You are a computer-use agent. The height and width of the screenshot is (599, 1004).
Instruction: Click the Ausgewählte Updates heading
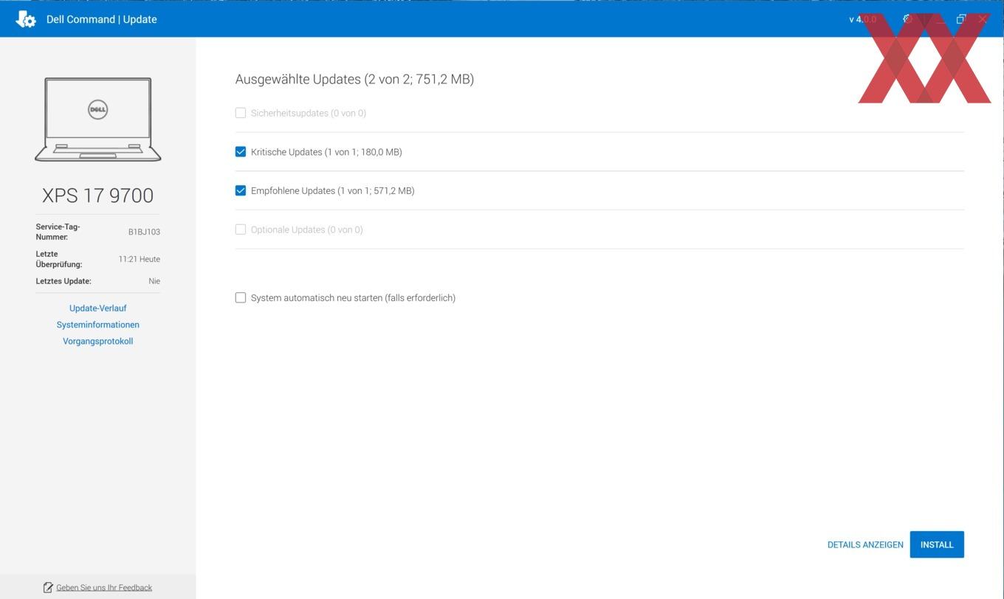[x=354, y=79]
